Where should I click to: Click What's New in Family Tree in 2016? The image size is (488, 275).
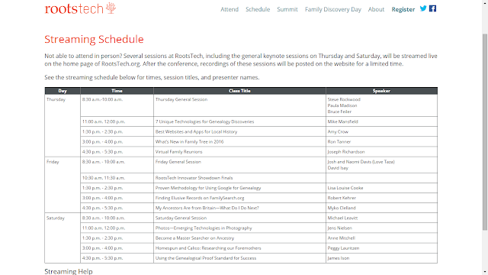(190, 141)
